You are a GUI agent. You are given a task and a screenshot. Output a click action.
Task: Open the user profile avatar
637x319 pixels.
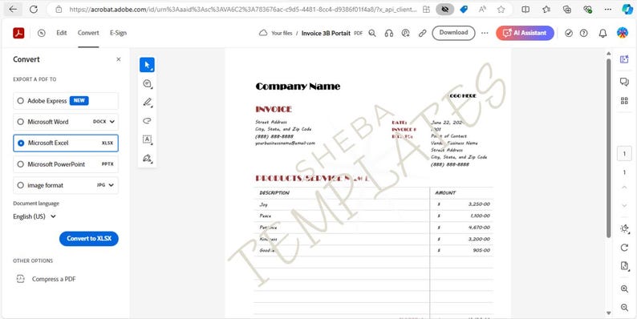click(x=623, y=33)
